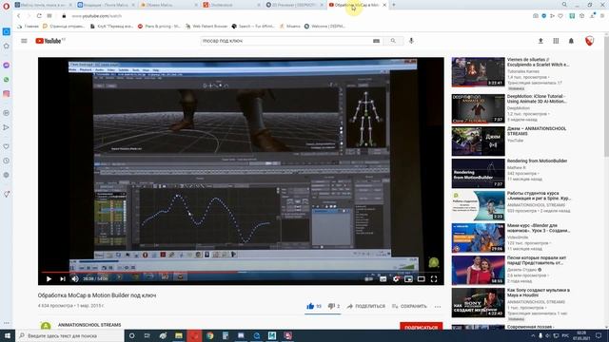The height and width of the screenshot is (342, 609).
Task: Switch to the active Обработка MoCap tab
Action: pyautogui.click(x=357, y=5)
